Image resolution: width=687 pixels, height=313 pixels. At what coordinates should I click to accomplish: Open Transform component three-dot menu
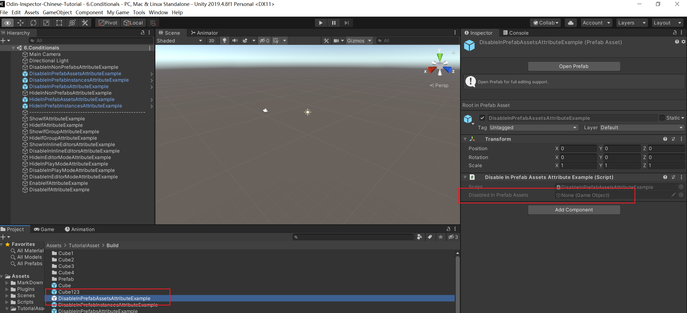[681, 139]
